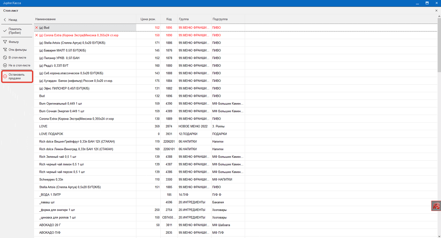This screenshot has height=238, width=441.
Task: Select the _циновка для роллов row
Action: (235, 218)
